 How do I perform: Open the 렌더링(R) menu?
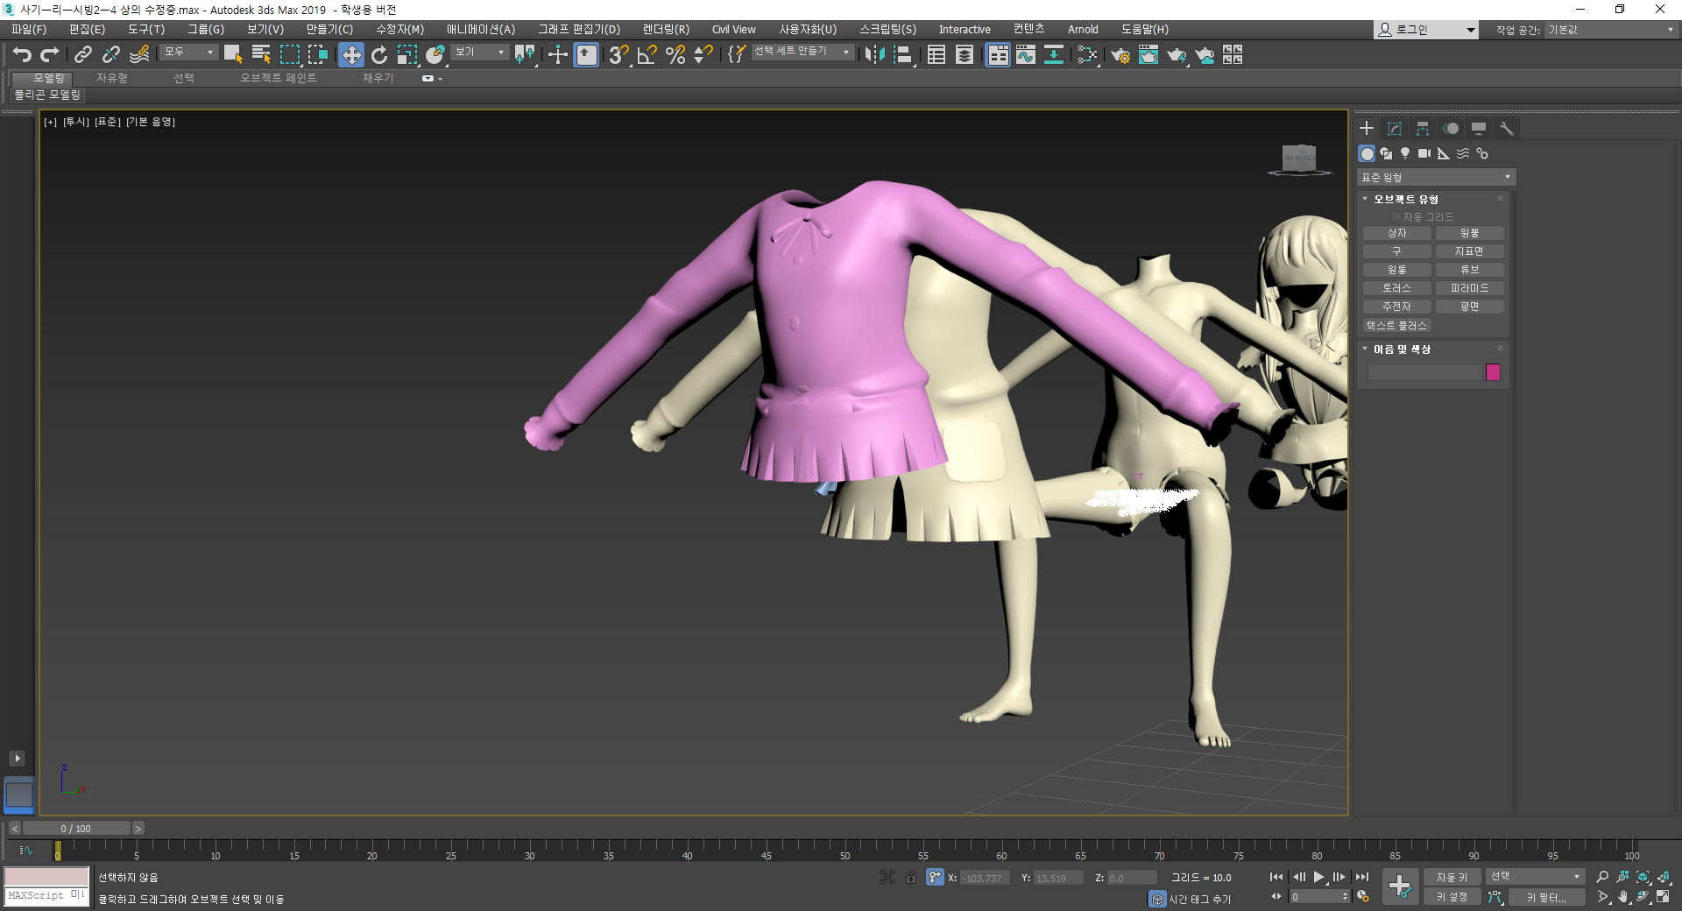pyautogui.click(x=666, y=29)
